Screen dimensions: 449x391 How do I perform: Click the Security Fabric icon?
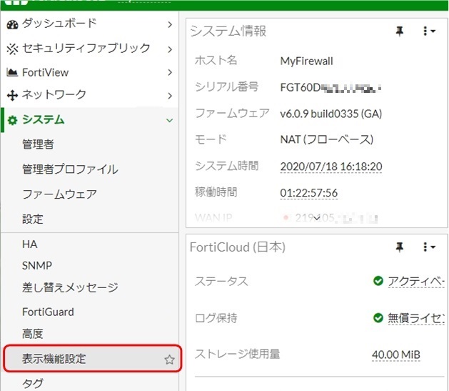coord(12,49)
